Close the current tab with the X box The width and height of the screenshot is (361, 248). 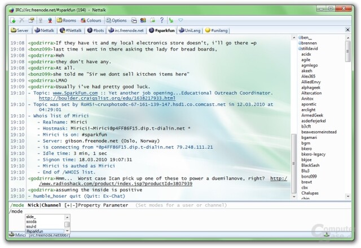[347, 30]
